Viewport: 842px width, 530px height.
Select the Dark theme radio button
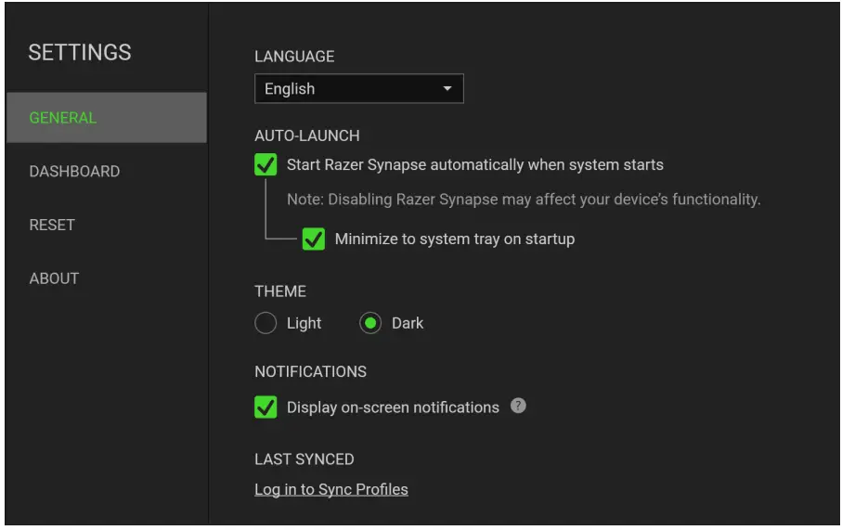click(x=370, y=323)
